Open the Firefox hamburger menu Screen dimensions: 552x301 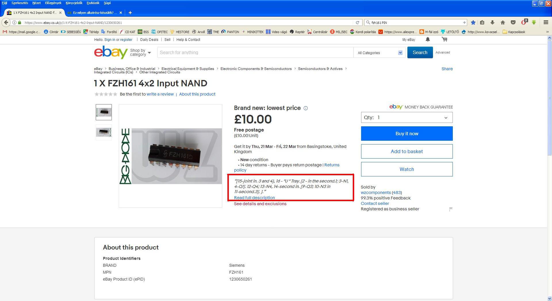coord(546,22)
